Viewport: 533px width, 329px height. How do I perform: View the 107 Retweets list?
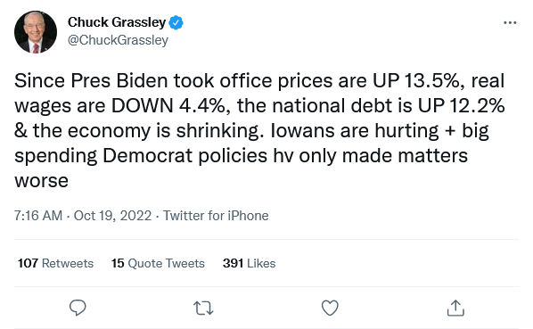pyautogui.click(x=55, y=263)
